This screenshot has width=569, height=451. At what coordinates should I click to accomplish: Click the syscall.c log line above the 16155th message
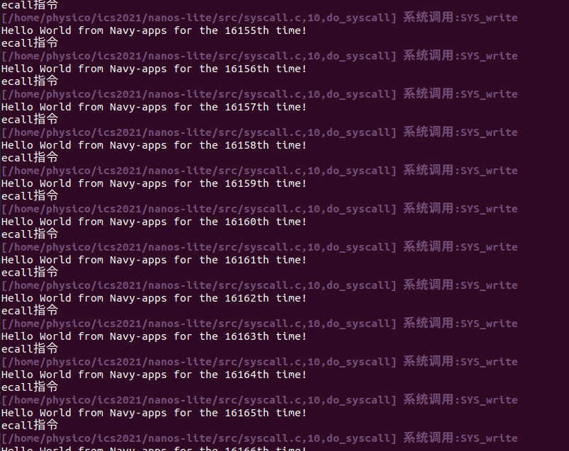tap(259, 18)
